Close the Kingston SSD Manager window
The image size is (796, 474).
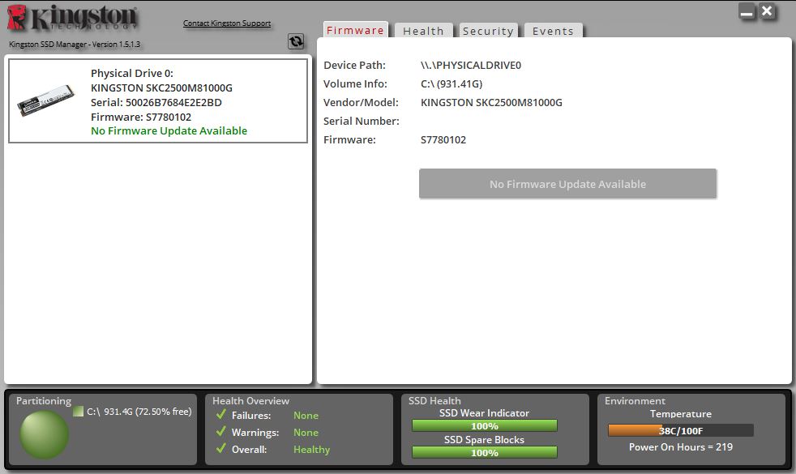click(x=767, y=11)
